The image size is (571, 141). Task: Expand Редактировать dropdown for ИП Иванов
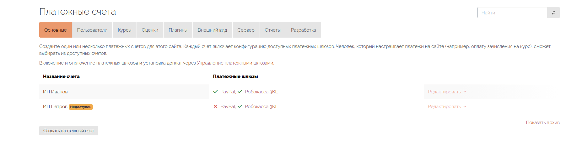tap(447, 92)
